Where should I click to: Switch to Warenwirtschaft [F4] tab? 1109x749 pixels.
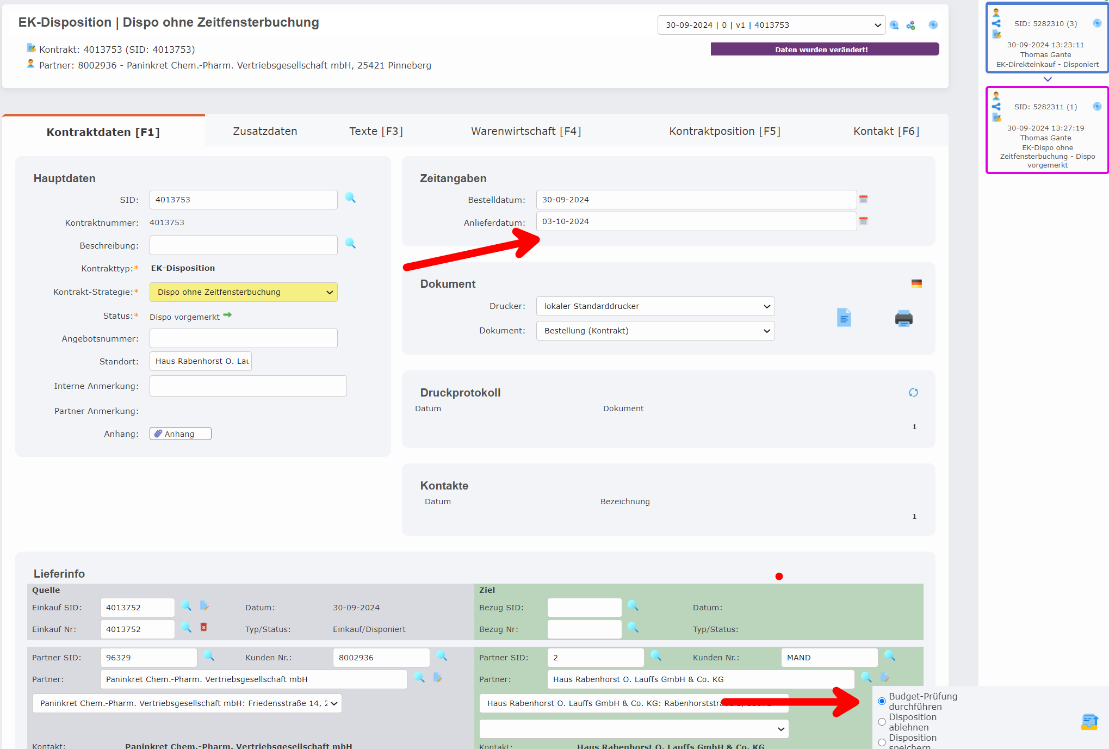(525, 131)
